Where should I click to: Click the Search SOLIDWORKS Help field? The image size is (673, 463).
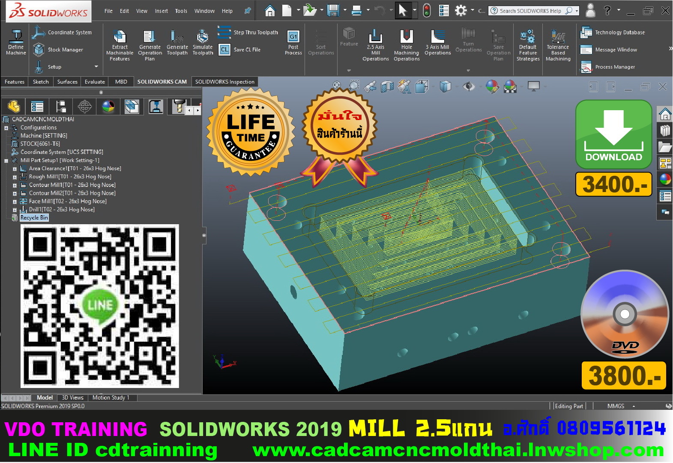pyautogui.click(x=530, y=11)
